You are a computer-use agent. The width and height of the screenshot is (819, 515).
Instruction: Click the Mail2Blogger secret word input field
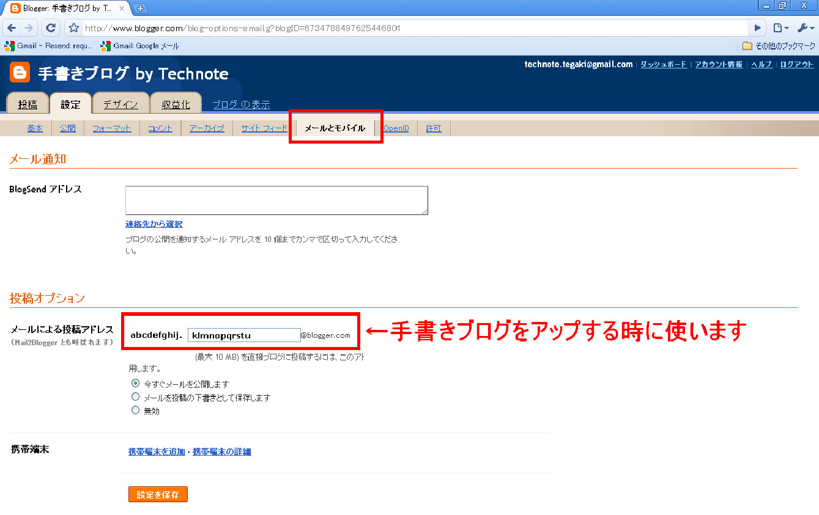[244, 335]
